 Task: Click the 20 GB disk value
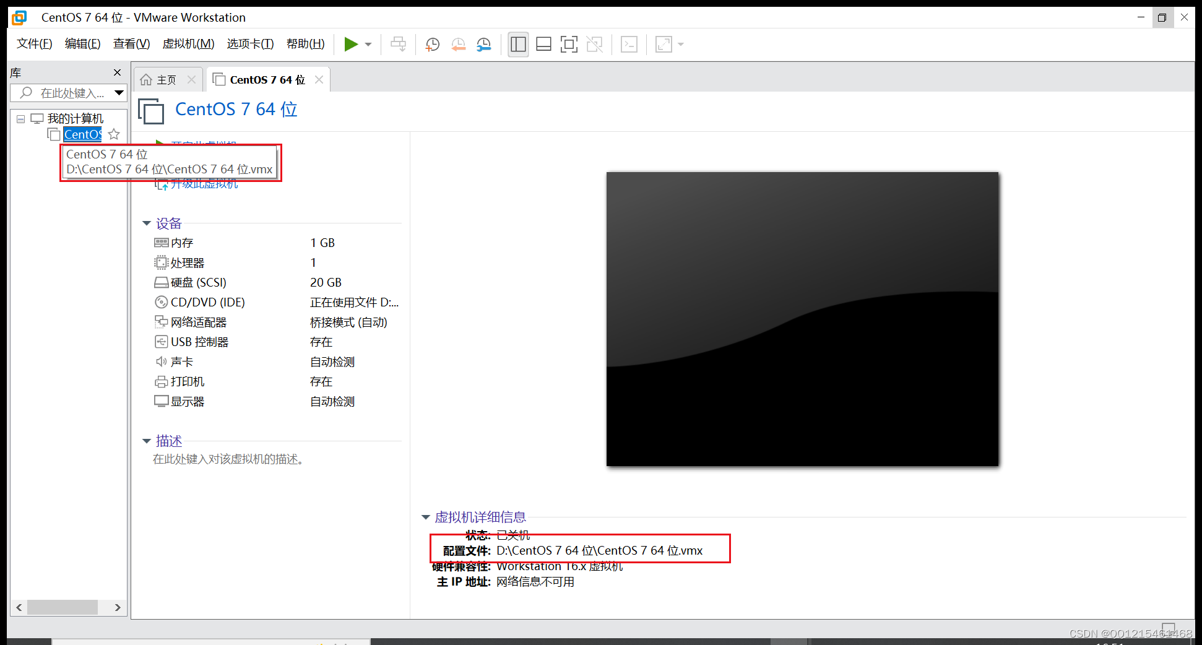[326, 283]
